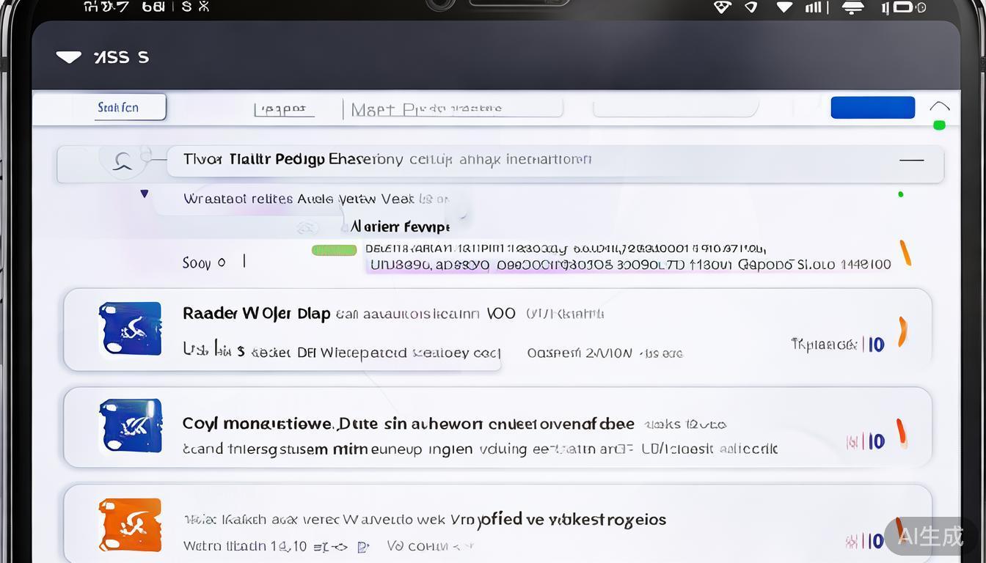Click the search icon in the Tlvor Tlaittr bar
986x563 pixels.
(123, 161)
